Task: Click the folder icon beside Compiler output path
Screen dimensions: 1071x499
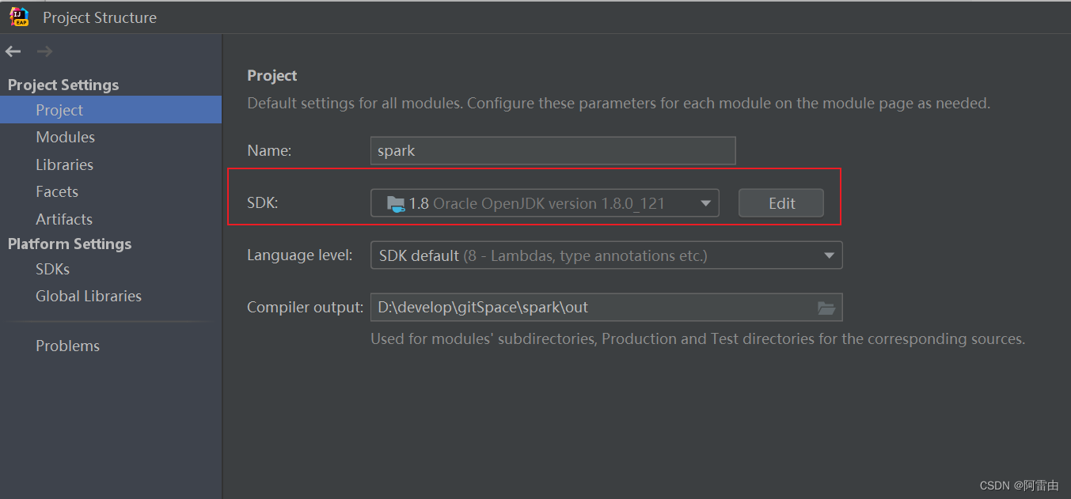Action: (x=826, y=307)
